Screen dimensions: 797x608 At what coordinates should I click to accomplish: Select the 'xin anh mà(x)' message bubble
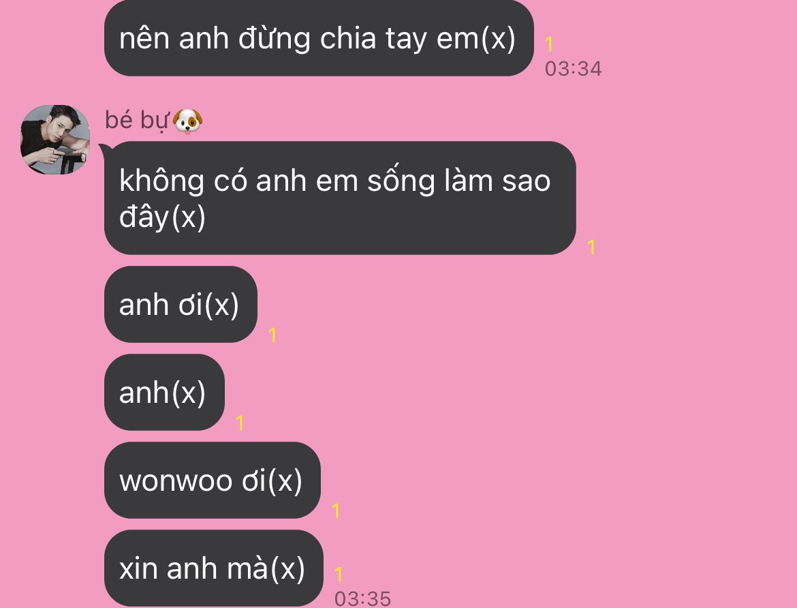213,568
